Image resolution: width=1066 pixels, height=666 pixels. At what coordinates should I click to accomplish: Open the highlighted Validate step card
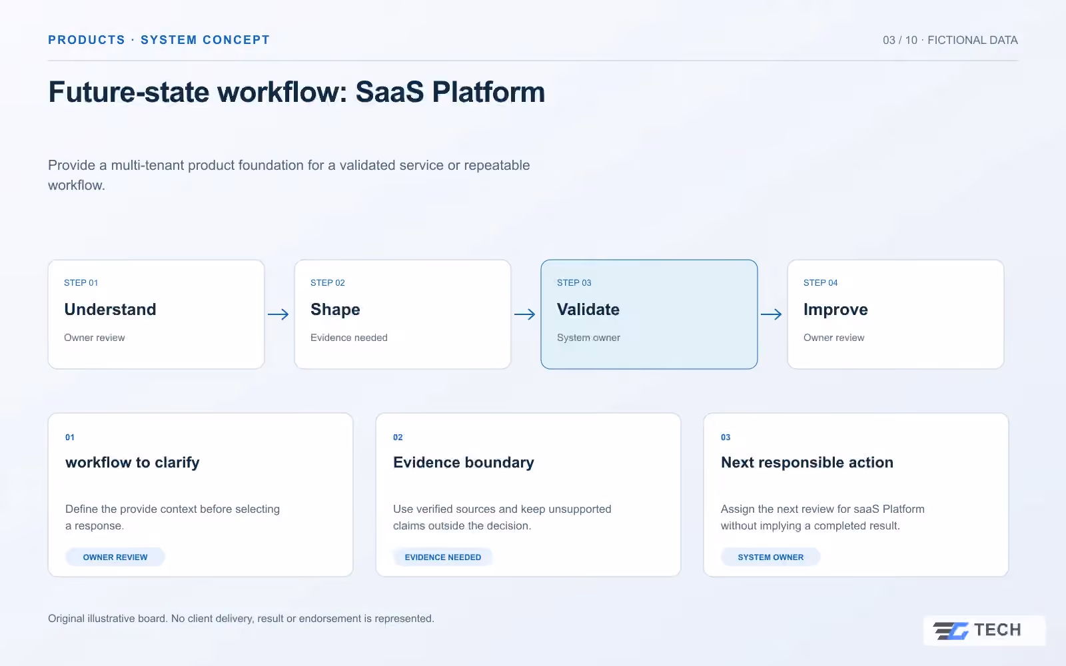click(x=649, y=314)
